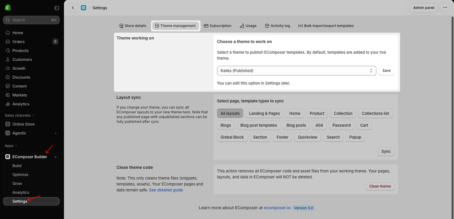This screenshot has width=454, height=219.
Task: Click the Growth target icon
Action: 8,68
